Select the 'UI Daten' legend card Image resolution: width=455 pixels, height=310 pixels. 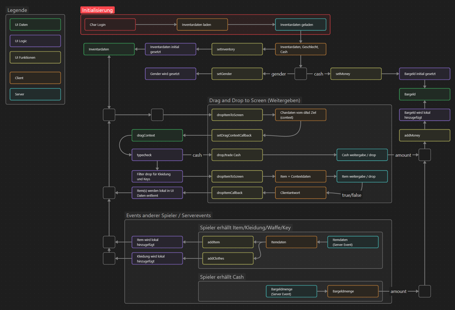(x=35, y=25)
